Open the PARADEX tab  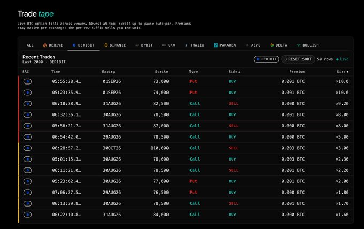[x=225, y=45]
